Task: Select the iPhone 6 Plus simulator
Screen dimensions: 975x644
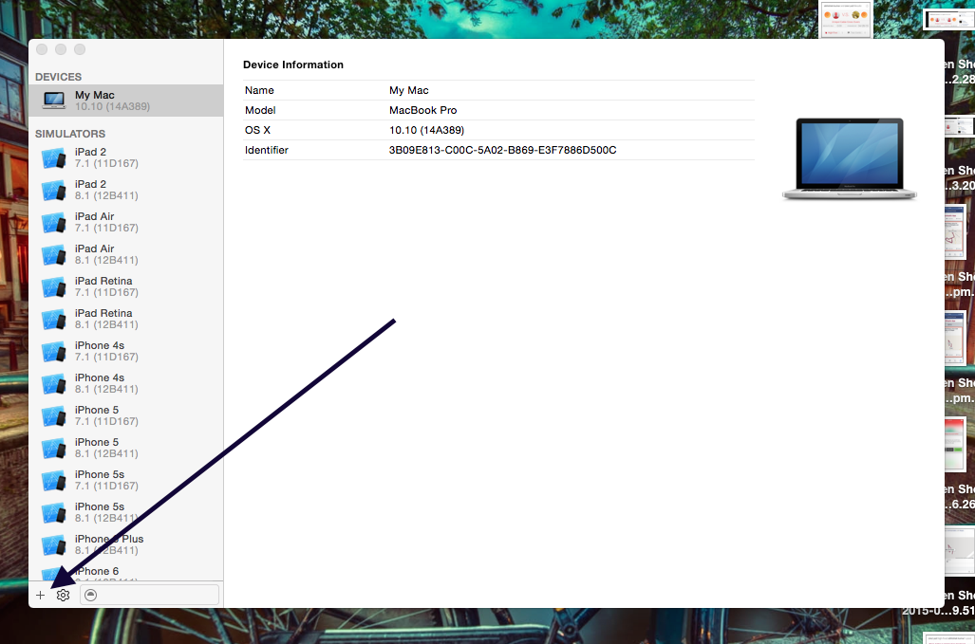Action: [x=126, y=545]
